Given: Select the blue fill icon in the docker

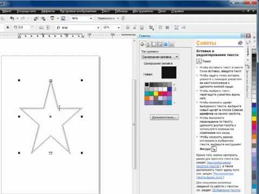Looking at the screenshot, I should (x=166, y=44).
